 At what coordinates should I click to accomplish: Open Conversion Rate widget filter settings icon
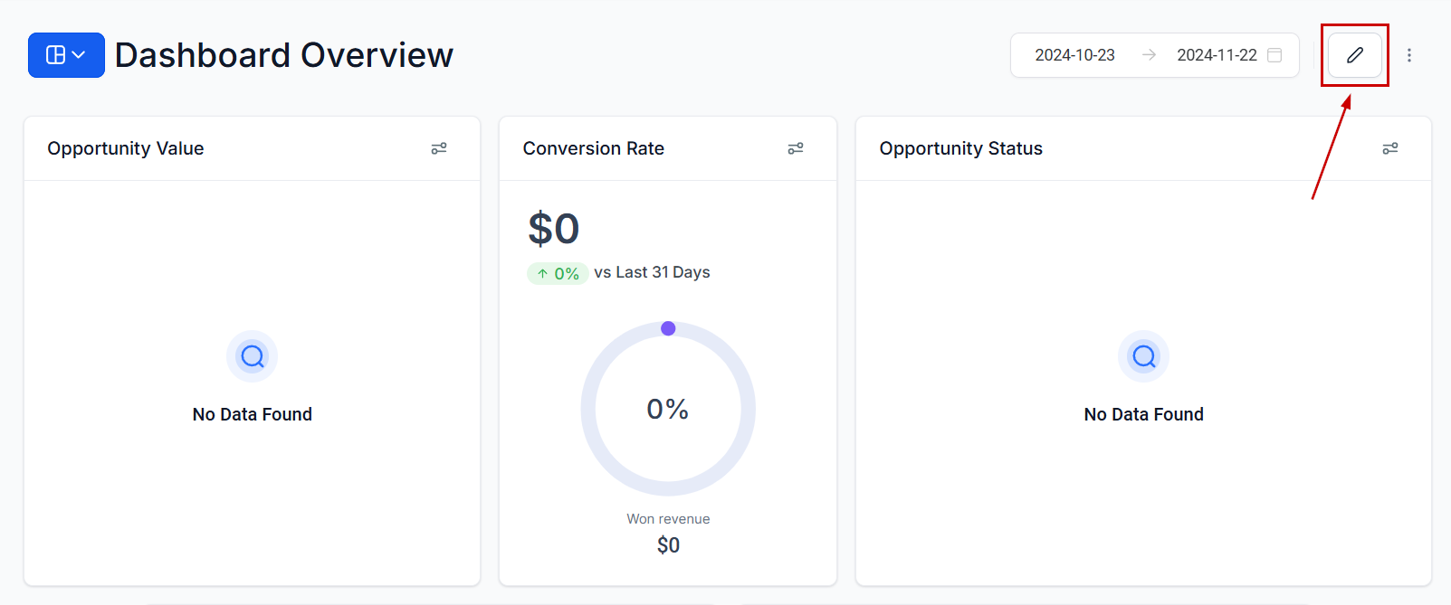pos(796,148)
